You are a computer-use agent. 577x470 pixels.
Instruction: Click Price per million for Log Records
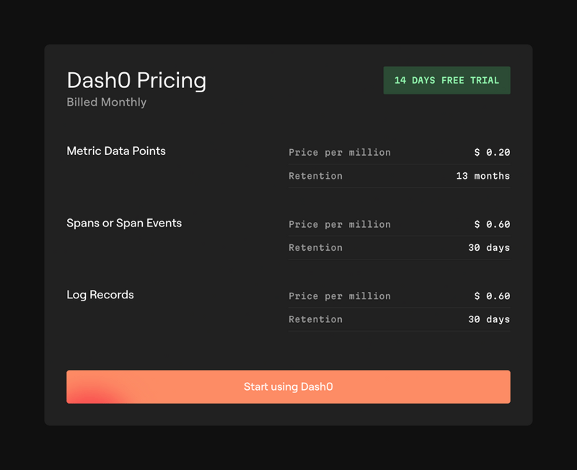pos(339,296)
